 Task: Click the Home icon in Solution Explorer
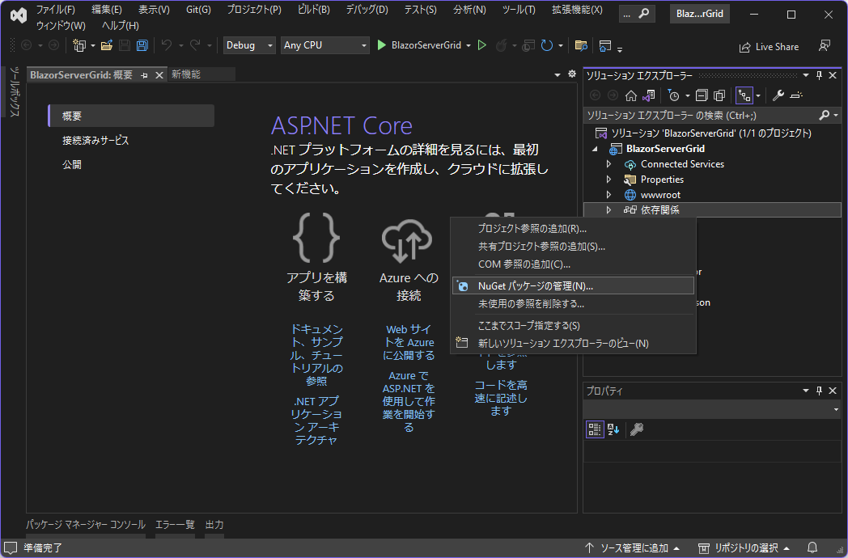coord(630,95)
